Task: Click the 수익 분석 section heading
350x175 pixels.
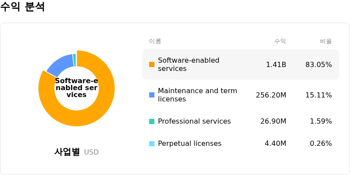Action: point(22,7)
